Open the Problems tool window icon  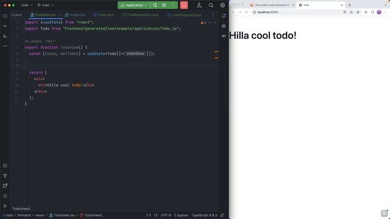tap(5, 196)
